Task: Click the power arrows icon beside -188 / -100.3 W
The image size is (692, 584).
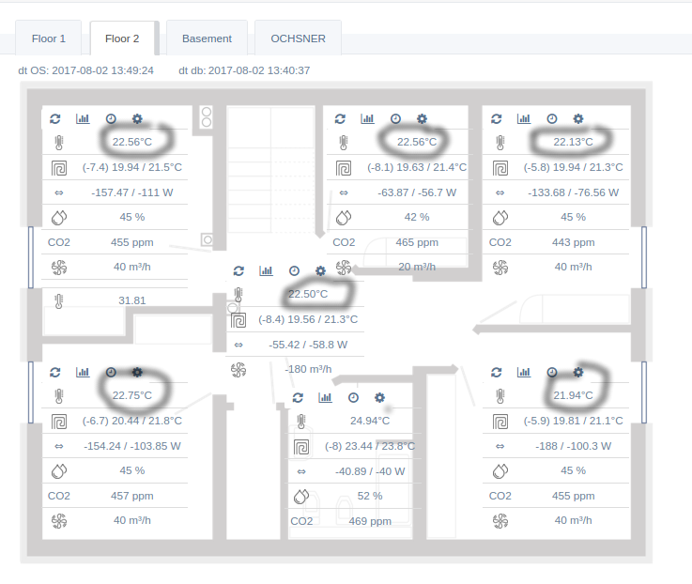Action: (x=500, y=446)
